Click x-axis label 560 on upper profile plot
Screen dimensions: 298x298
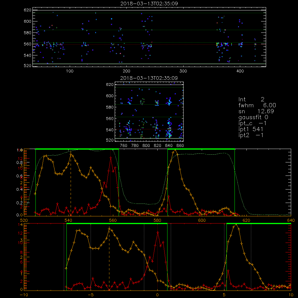[x=113, y=220]
